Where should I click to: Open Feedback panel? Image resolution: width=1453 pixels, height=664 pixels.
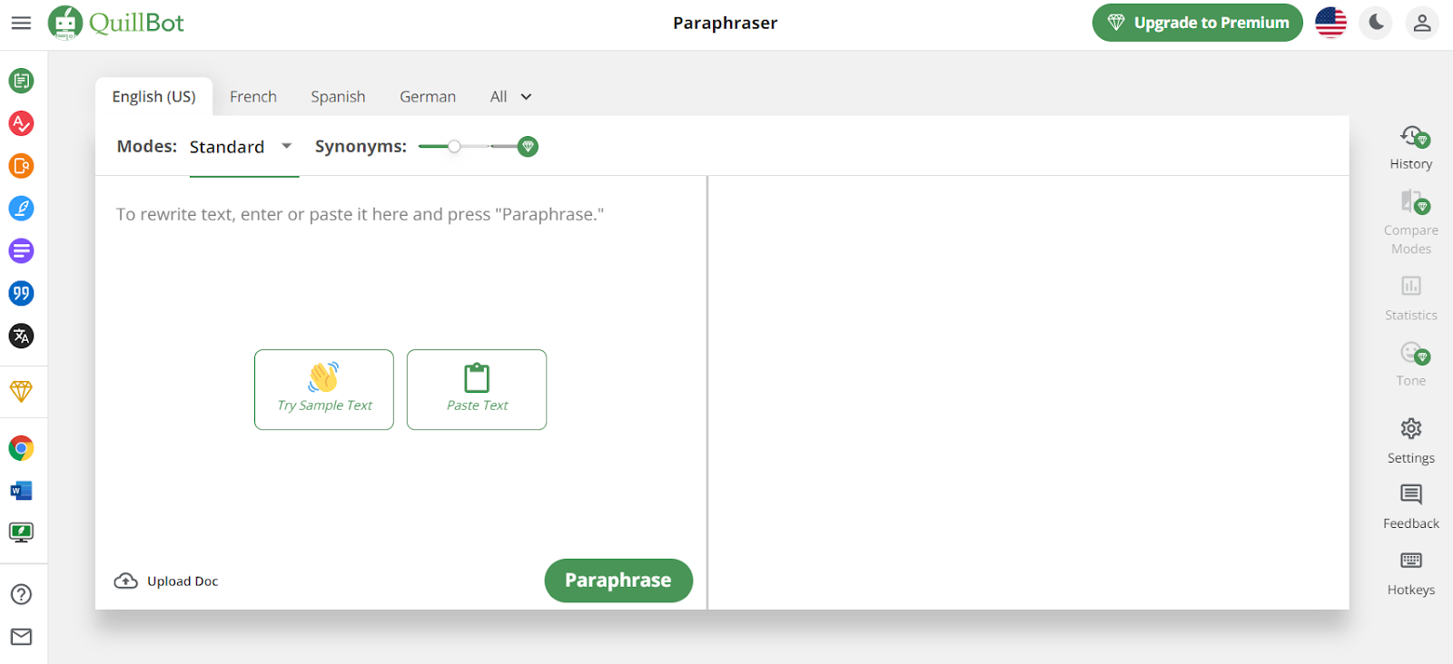pyautogui.click(x=1411, y=507)
